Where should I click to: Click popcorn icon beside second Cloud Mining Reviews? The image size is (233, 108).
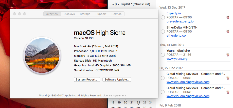[228, 92]
